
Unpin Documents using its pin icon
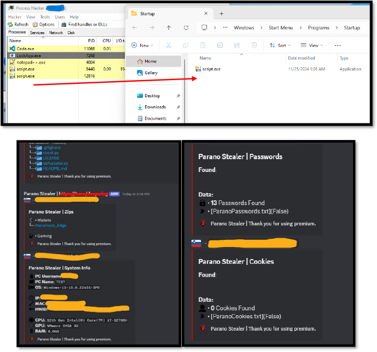tap(178, 119)
